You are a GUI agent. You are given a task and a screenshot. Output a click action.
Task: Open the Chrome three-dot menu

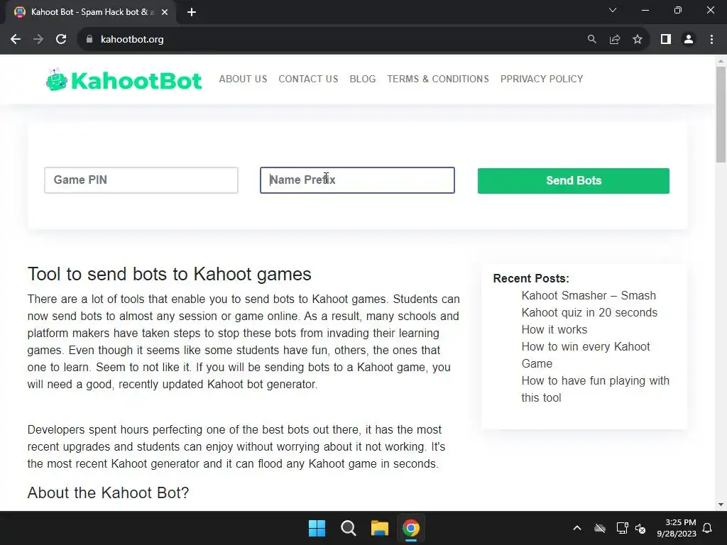(x=711, y=40)
